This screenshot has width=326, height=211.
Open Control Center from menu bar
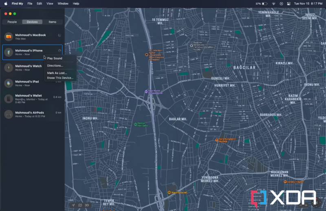(289, 3)
